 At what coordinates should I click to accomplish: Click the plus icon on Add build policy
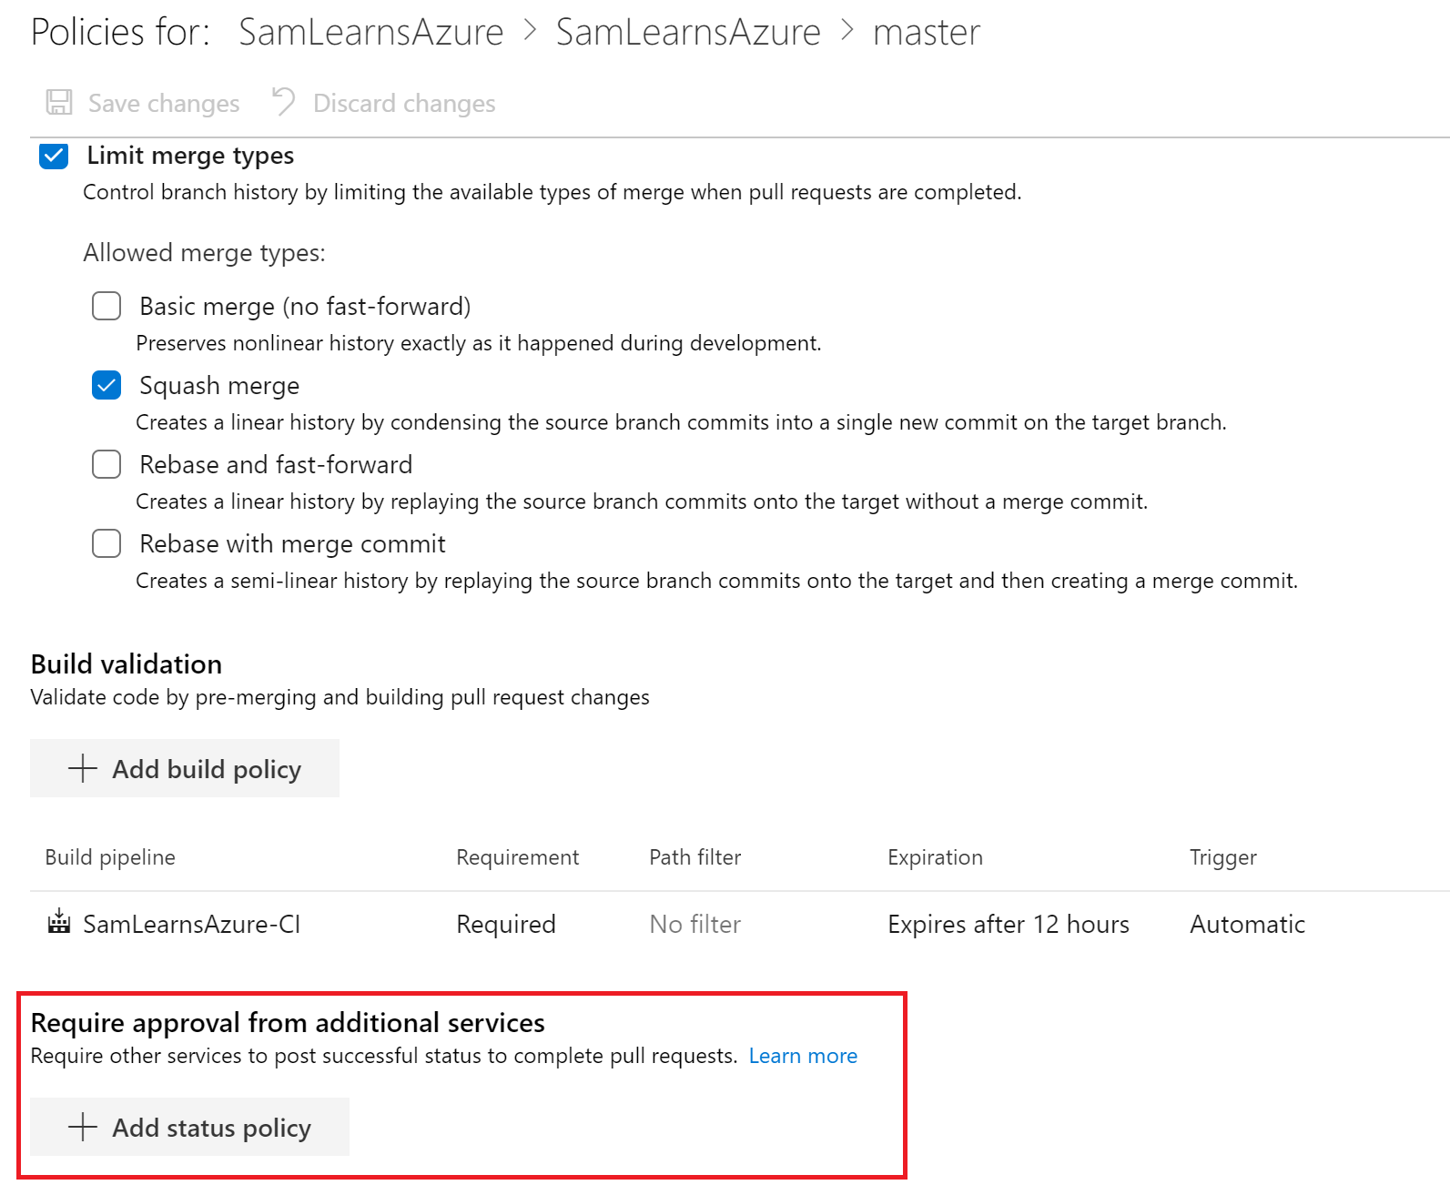click(x=83, y=768)
